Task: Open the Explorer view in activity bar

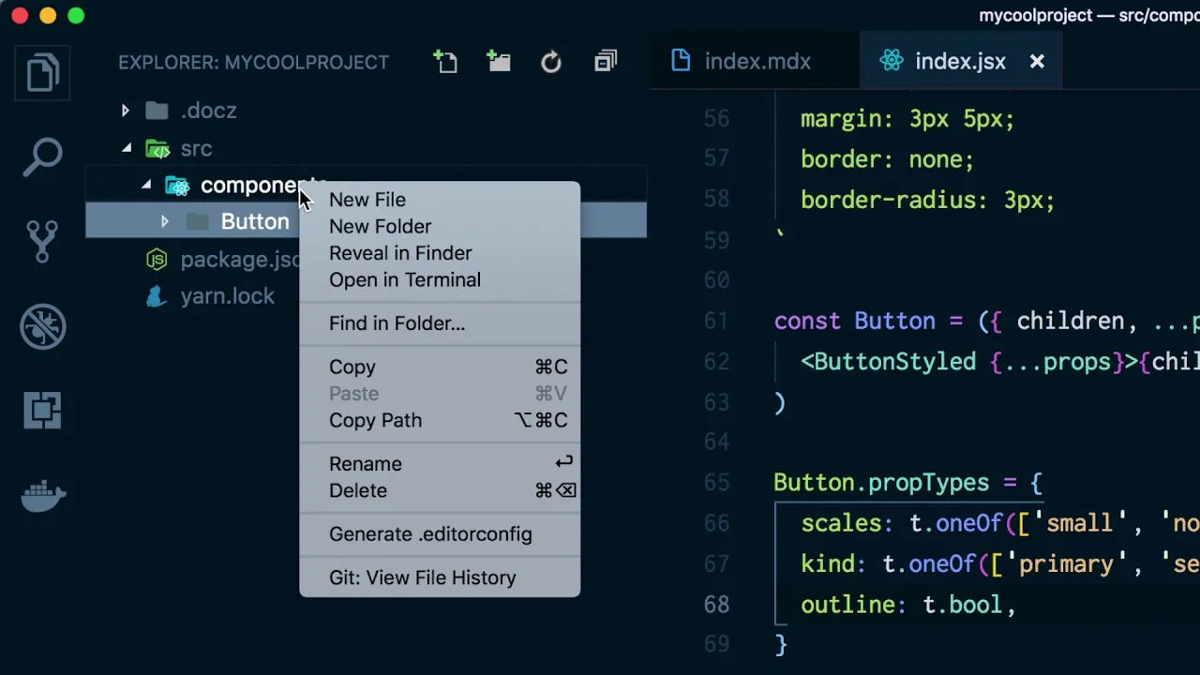Action: tap(42, 73)
